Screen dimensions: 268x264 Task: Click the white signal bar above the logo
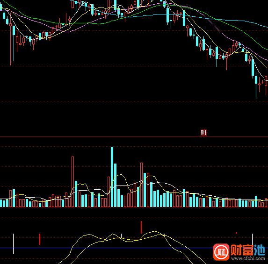point(253,239)
